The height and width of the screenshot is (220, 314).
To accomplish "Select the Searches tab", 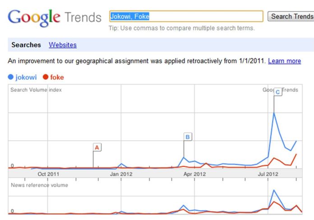I will pyautogui.click(x=26, y=45).
